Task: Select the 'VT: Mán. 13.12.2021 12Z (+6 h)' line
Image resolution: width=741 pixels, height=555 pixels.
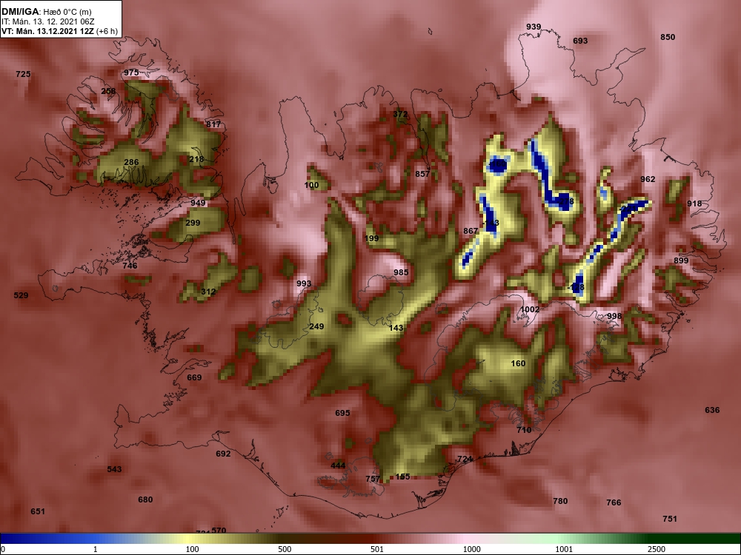Action: tap(59, 32)
